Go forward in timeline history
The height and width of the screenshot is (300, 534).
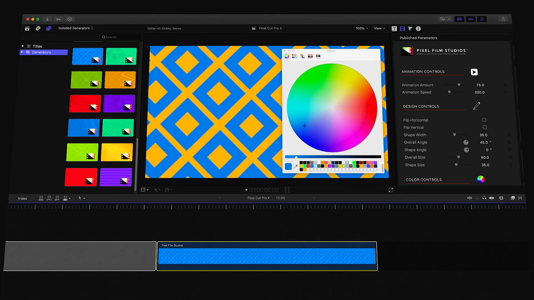click(x=314, y=198)
